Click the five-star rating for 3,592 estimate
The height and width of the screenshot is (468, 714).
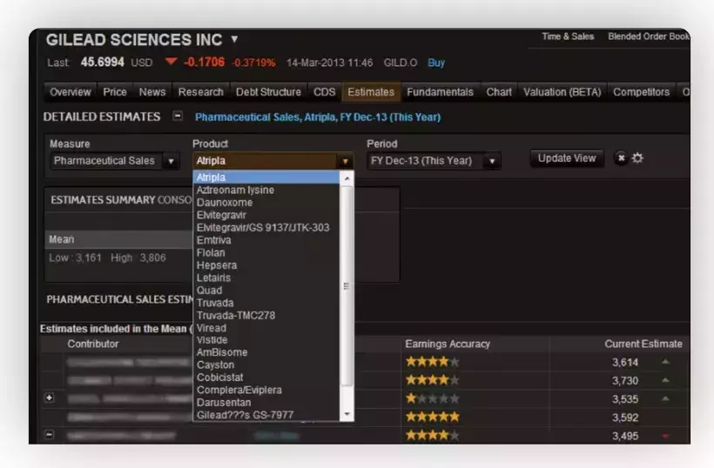(432, 417)
